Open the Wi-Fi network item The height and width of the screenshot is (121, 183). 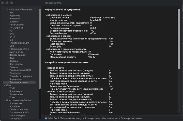point(12,88)
